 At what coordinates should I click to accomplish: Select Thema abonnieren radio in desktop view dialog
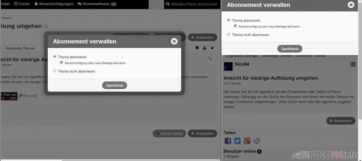55,56
